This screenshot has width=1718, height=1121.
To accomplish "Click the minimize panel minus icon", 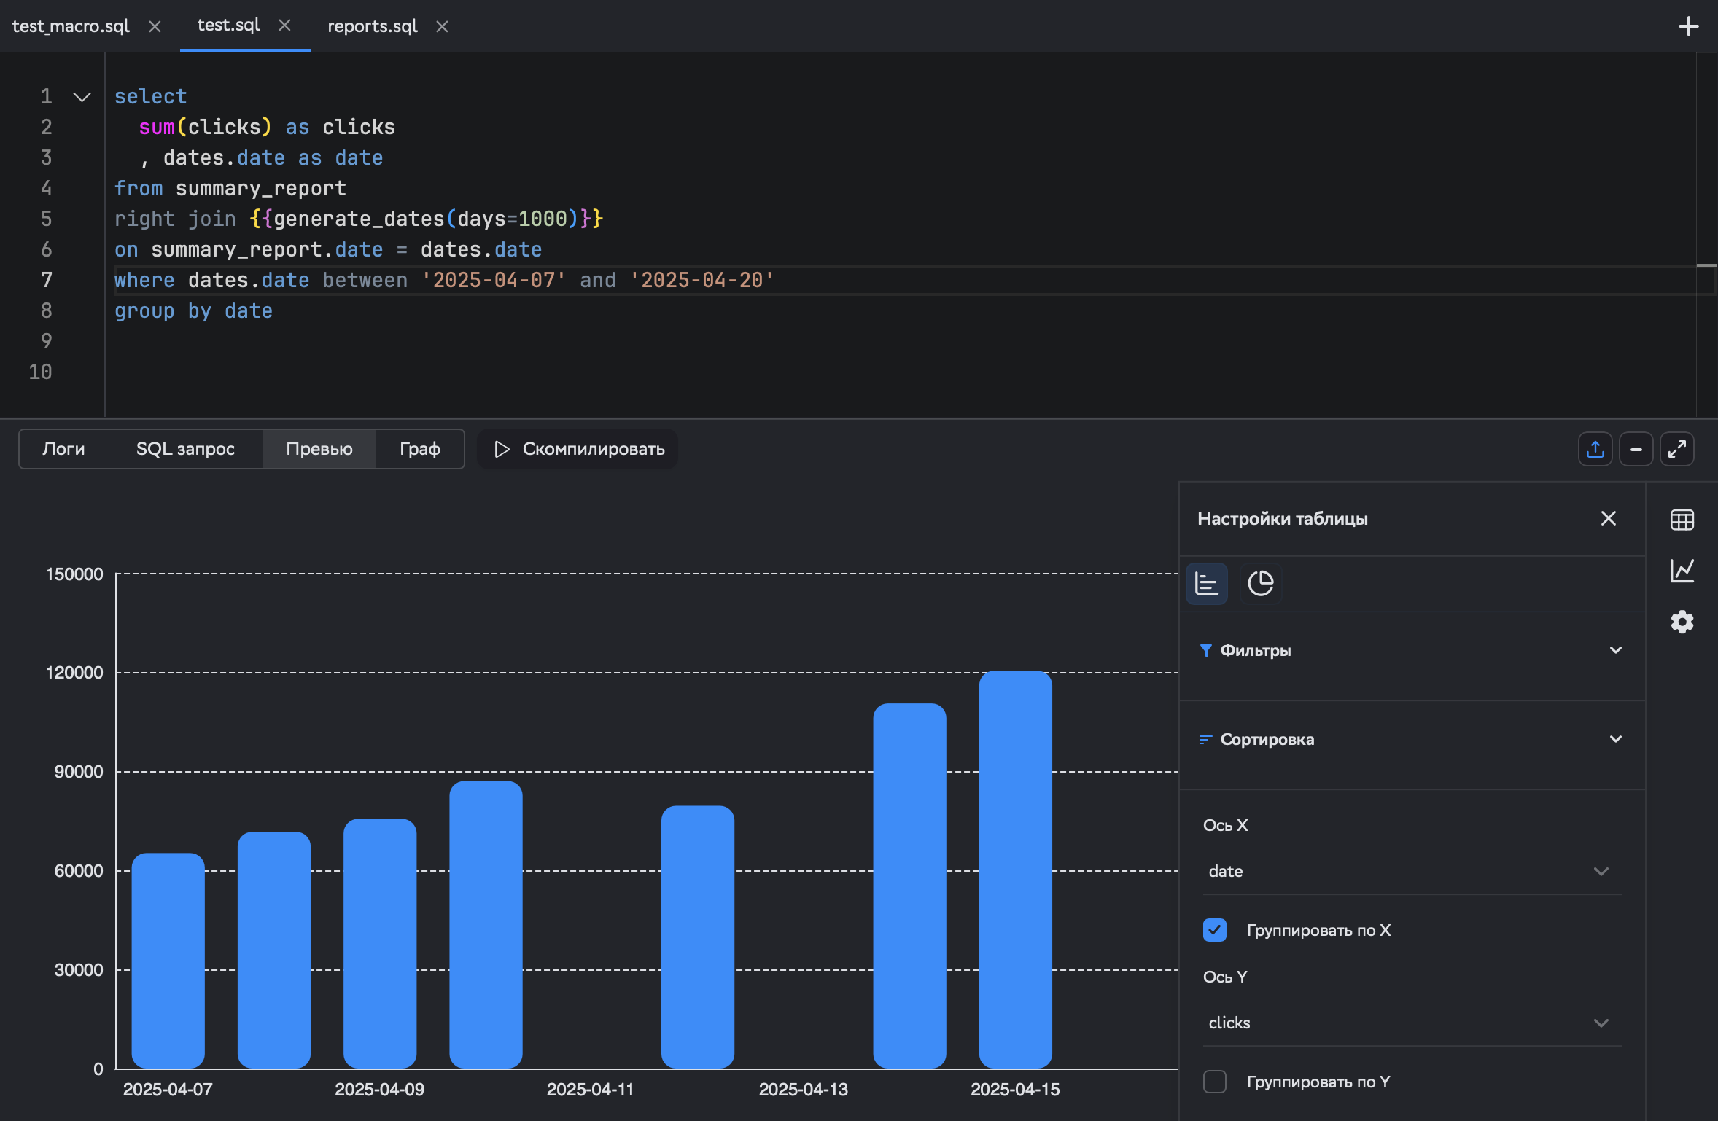I will [x=1636, y=449].
